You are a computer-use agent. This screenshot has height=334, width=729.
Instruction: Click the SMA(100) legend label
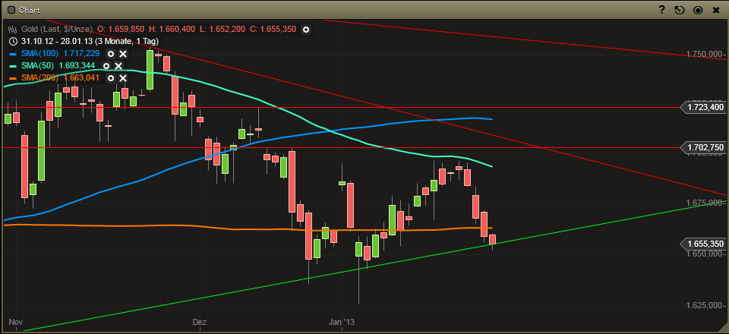coord(40,53)
